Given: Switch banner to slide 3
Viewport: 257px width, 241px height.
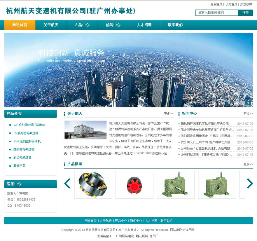Looking at the screenshot, I should pyautogui.click(x=248, y=103).
